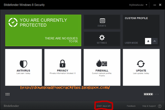
Task: Click the Firewall flame and wall icon
Action: pos(102,63)
